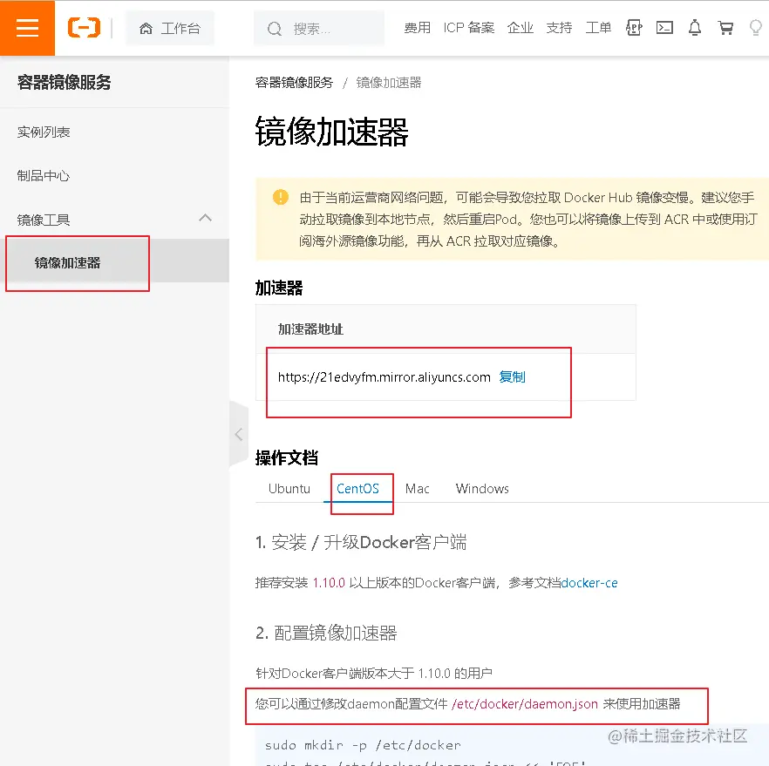This screenshot has width=769, height=766.
Task: Go to 实例列表 in sidebar
Action: 44,132
